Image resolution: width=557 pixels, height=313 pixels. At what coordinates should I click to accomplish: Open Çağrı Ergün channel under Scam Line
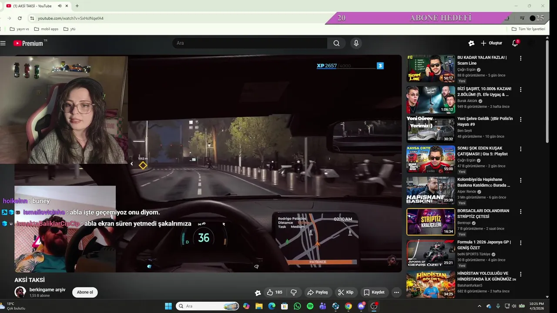coord(466,70)
